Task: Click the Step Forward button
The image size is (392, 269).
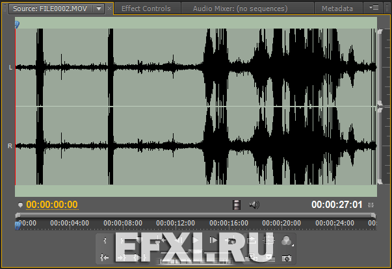Action: pos(213,240)
